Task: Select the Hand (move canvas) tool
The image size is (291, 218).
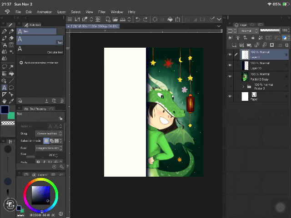Action: [x=4, y=101]
